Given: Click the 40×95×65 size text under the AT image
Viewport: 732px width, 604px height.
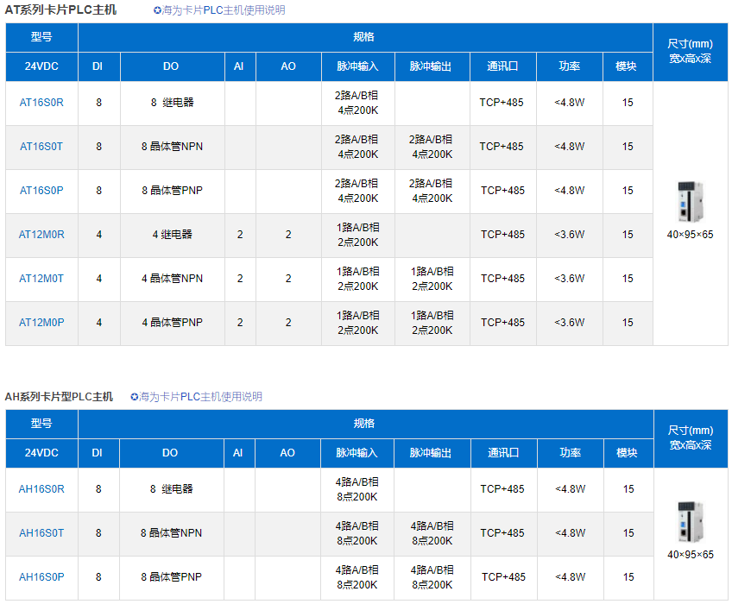Looking at the screenshot, I should [690, 235].
